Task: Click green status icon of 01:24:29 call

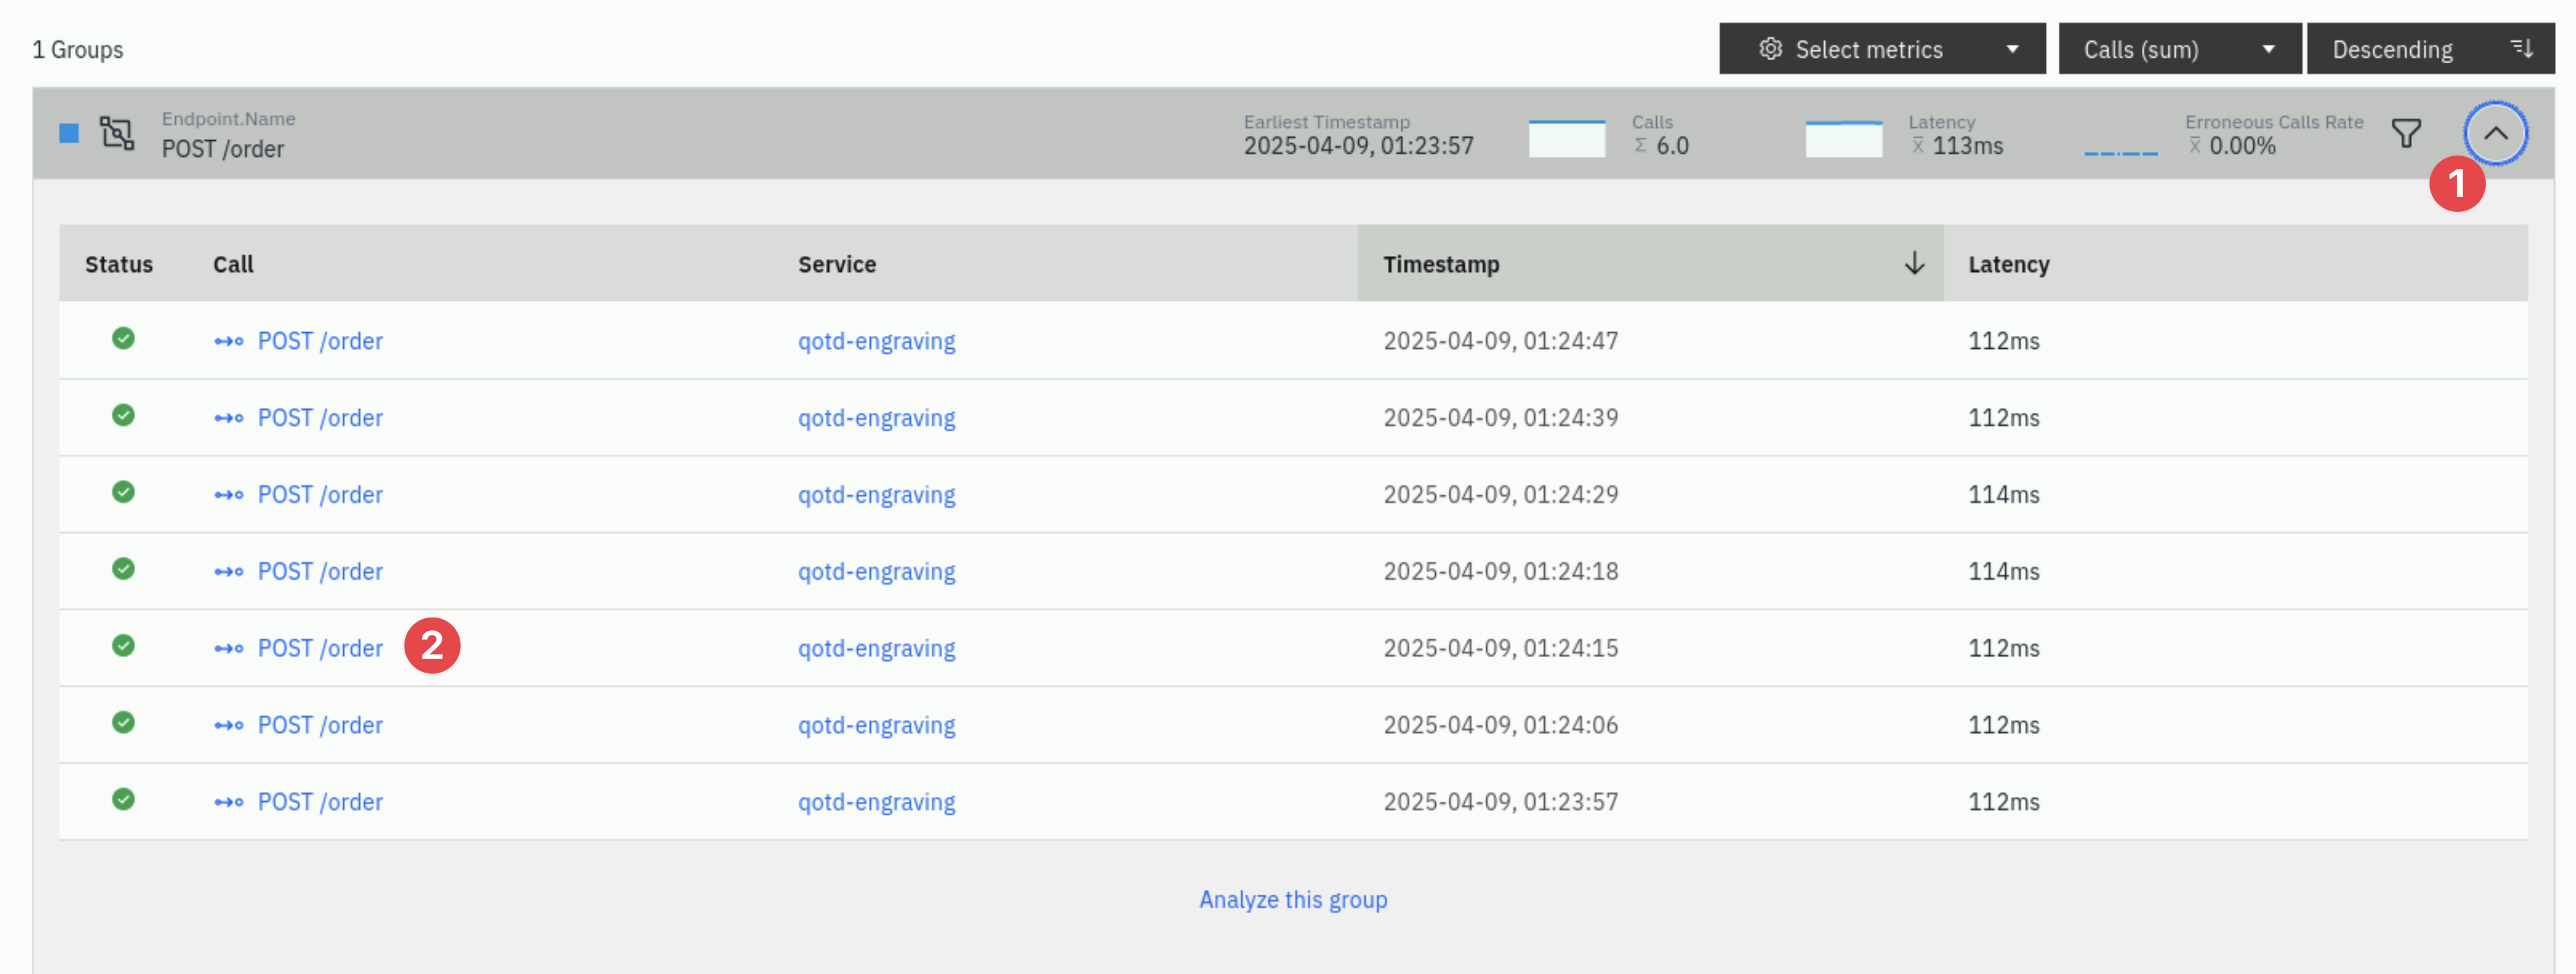Action: (x=123, y=492)
